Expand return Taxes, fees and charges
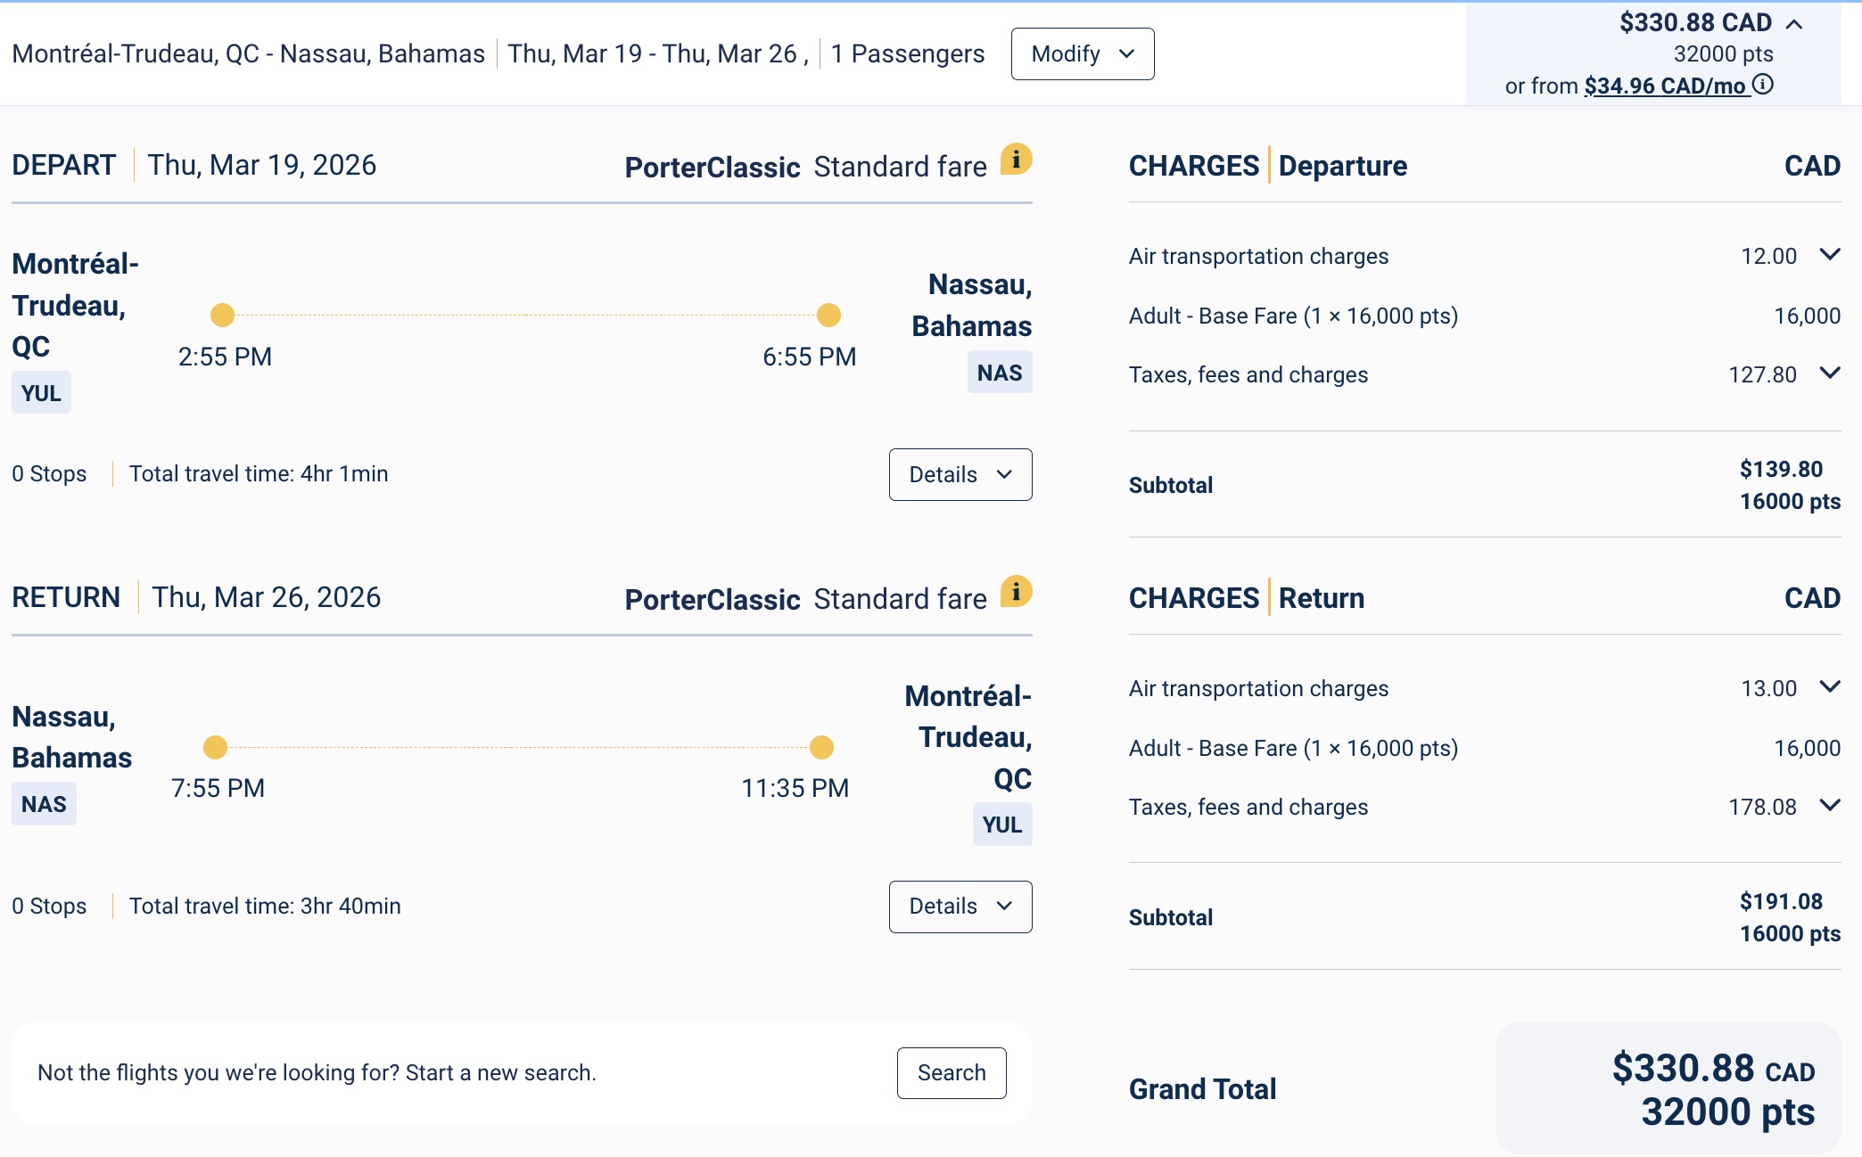 coord(1830,806)
